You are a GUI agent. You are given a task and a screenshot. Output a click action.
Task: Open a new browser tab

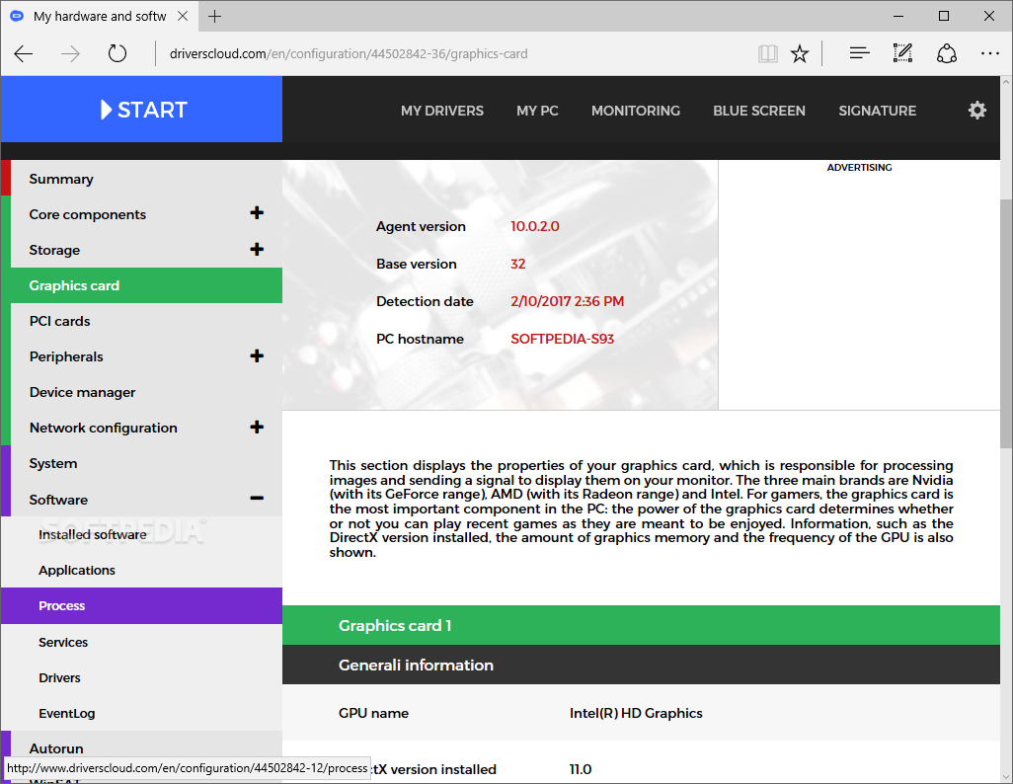tap(215, 16)
